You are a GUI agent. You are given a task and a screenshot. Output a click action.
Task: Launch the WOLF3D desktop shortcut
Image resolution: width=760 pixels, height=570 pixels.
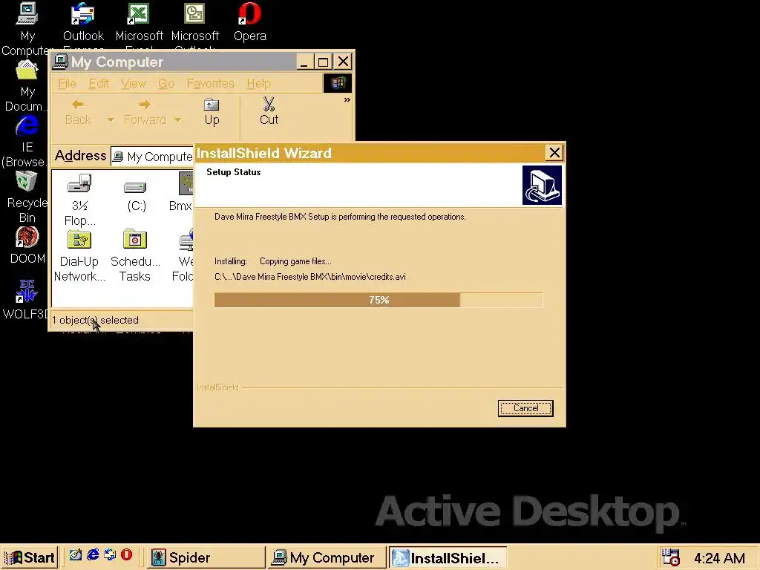(x=27, y=300)
